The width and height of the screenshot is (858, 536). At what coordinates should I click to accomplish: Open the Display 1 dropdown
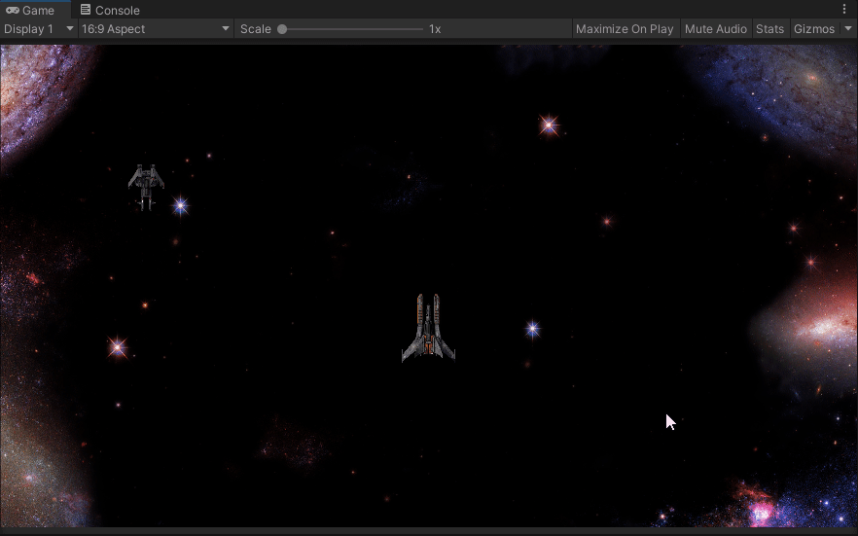38,29
